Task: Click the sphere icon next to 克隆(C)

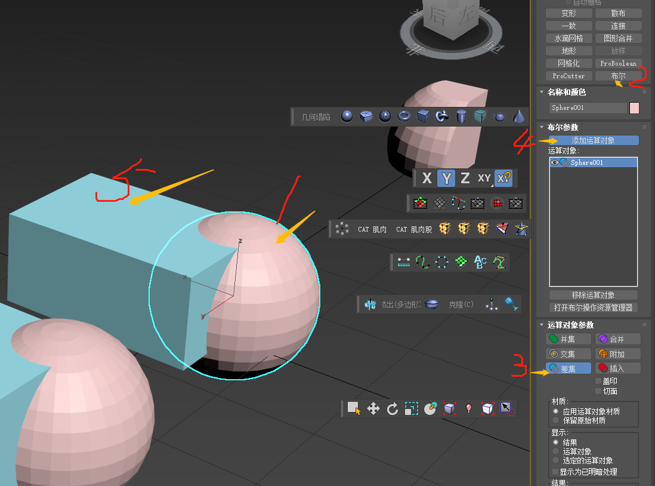Action: [431, 304]
